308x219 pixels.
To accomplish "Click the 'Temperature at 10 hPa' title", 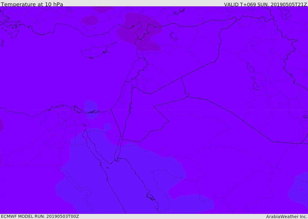I will [x=32, y=4].
